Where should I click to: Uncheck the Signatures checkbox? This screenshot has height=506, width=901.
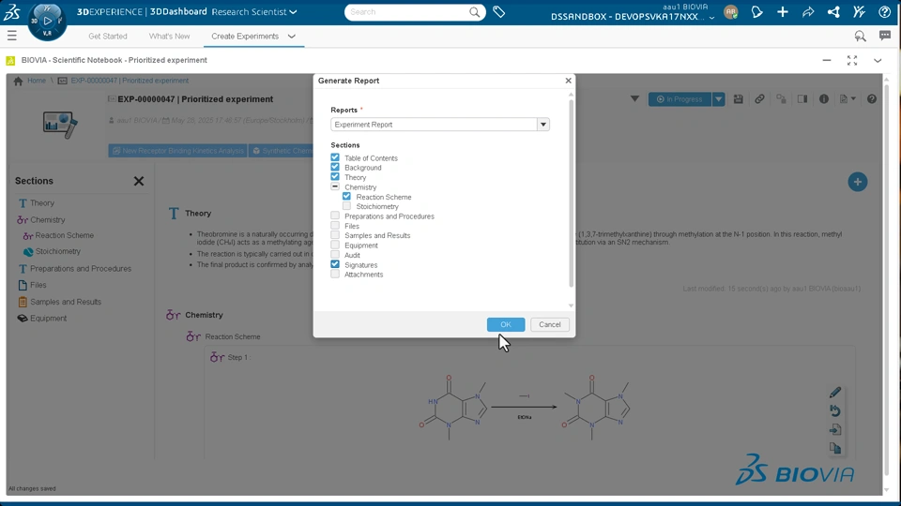[335, 264]
